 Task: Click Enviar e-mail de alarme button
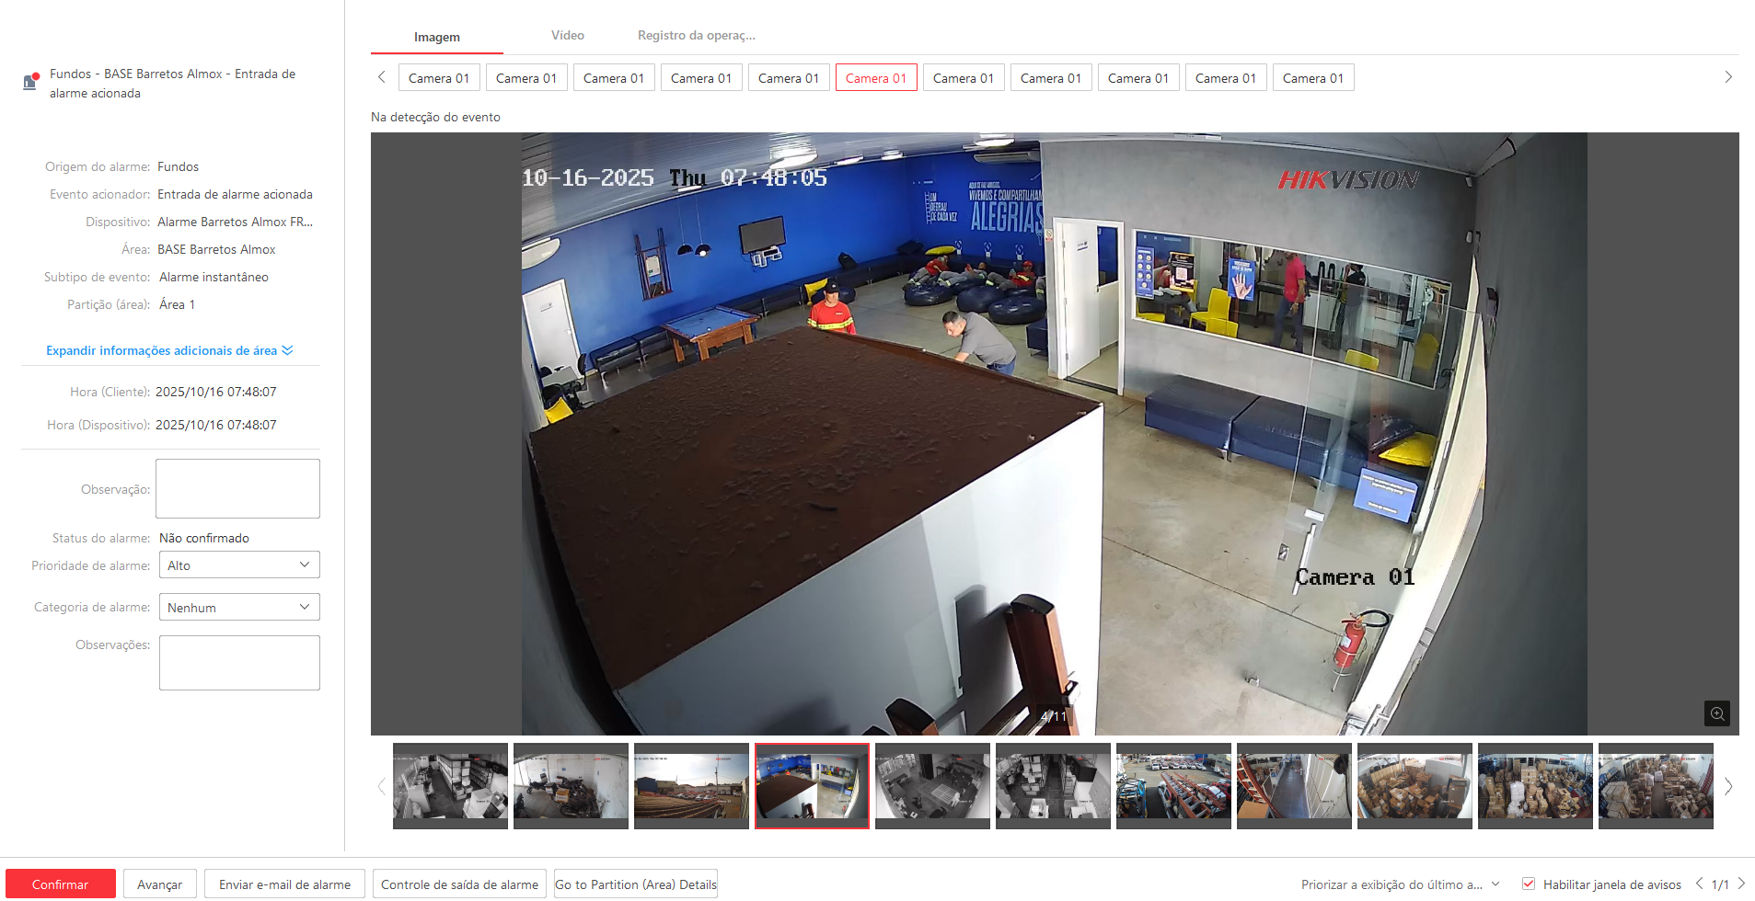[284, 884]
